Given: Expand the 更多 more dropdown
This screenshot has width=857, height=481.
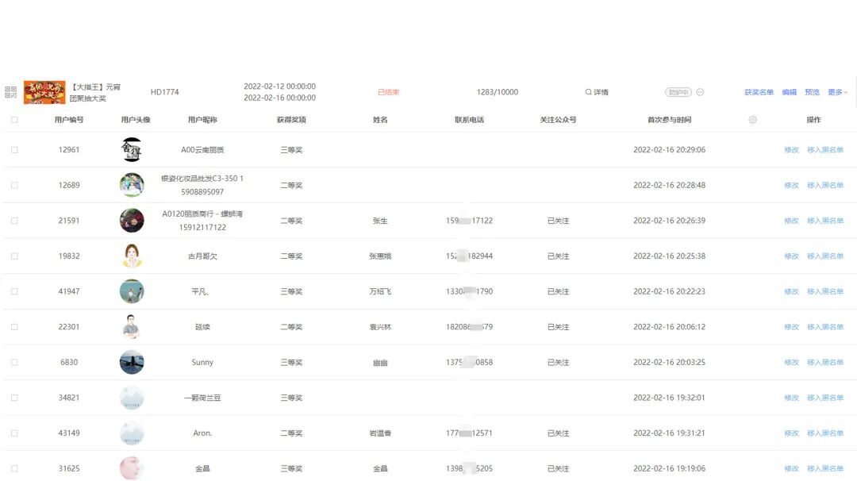Looking at the screenshot, I should tap(837, 92).
